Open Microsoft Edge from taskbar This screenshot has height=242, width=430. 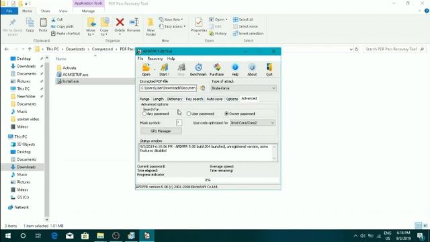tap(54, 236)
